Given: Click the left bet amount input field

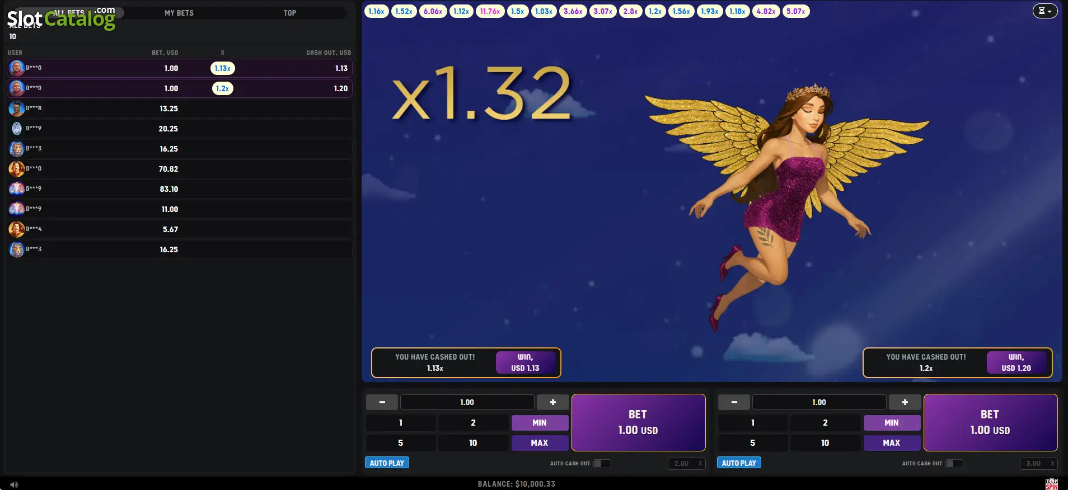Looking at the screenshot, I should (x=467, y=402).
